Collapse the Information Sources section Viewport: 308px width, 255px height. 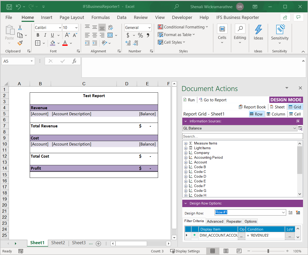pos(186,121)
